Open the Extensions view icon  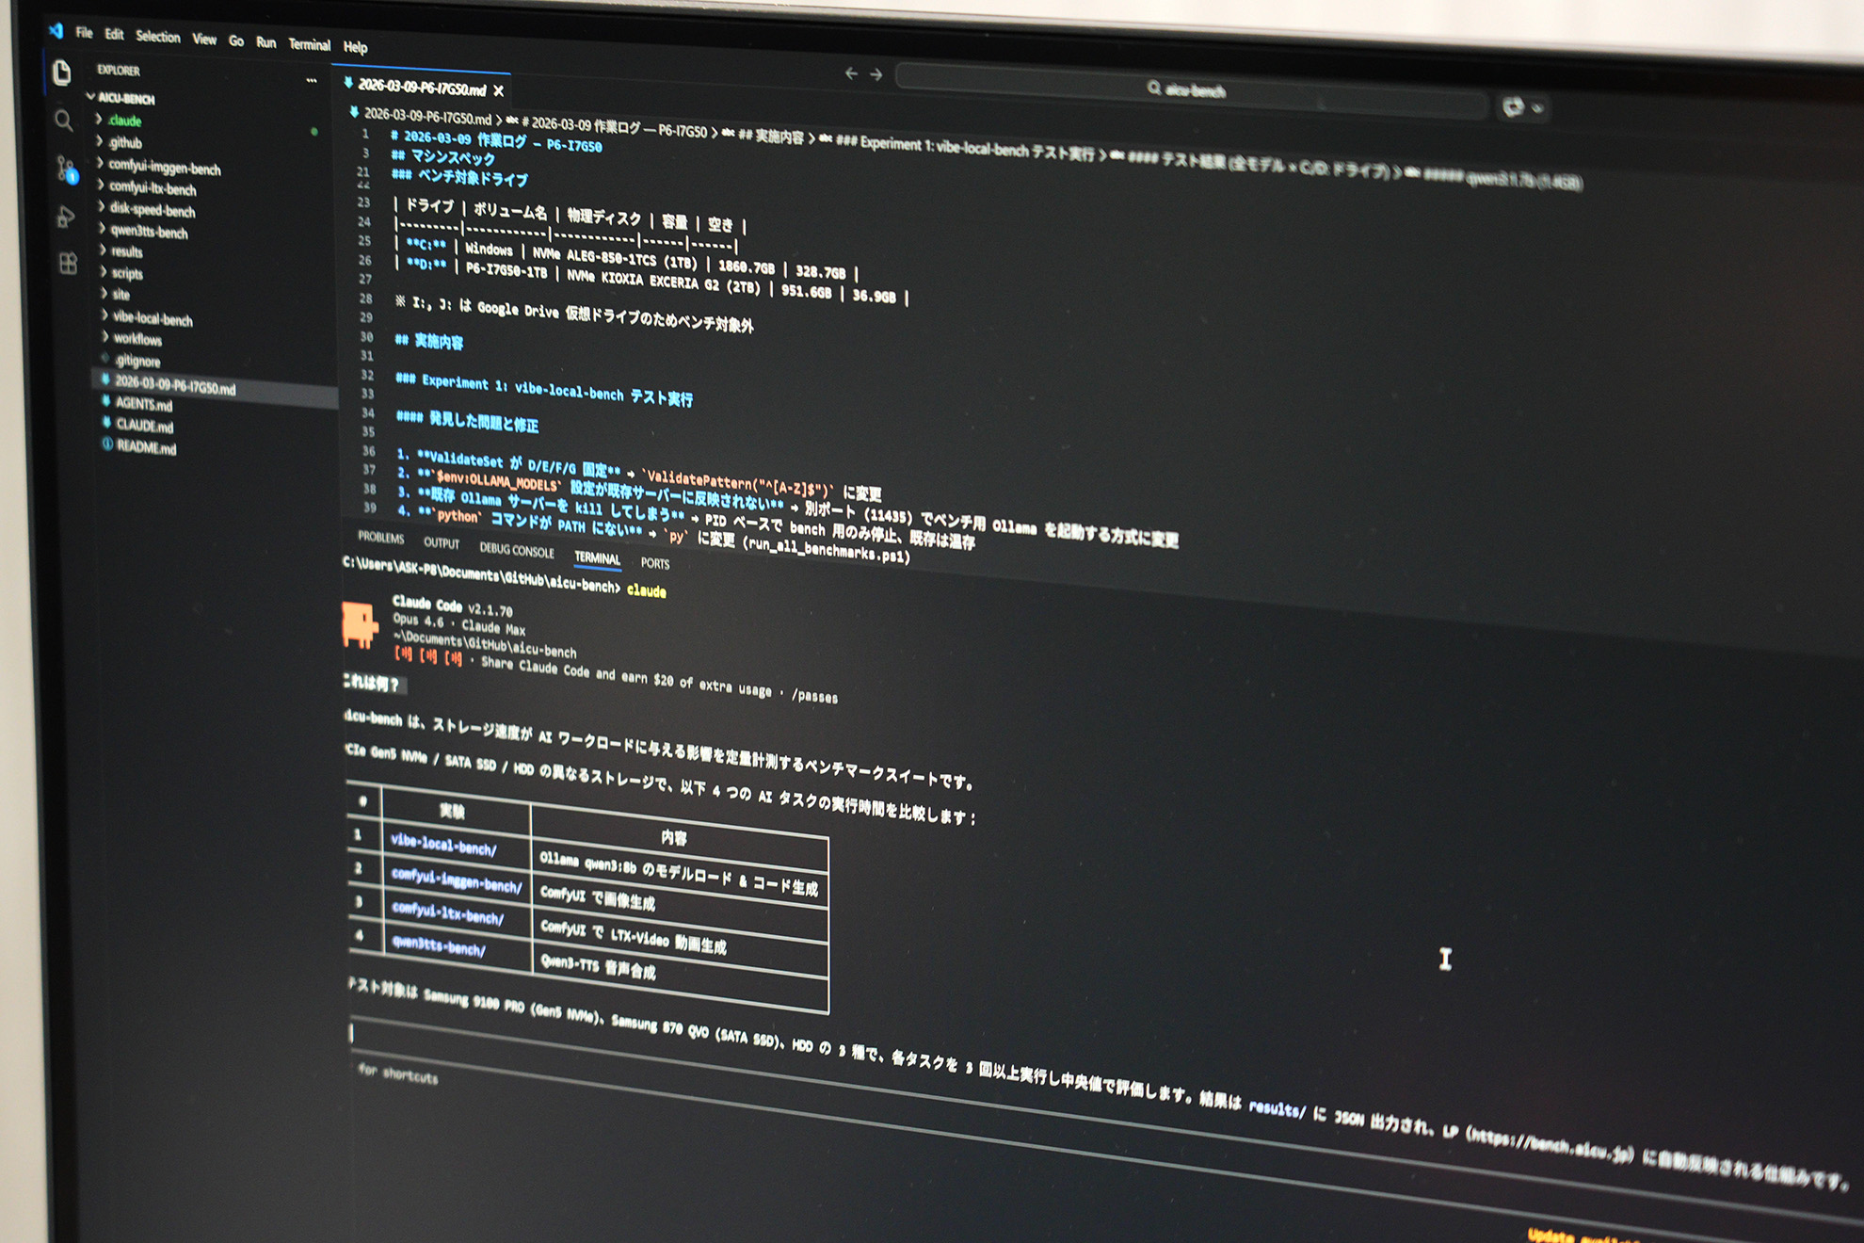coord(68,264)
